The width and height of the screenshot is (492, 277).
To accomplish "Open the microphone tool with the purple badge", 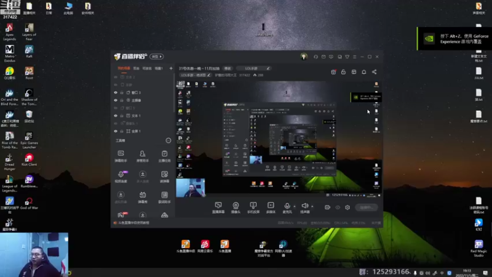I will [121, 177].
